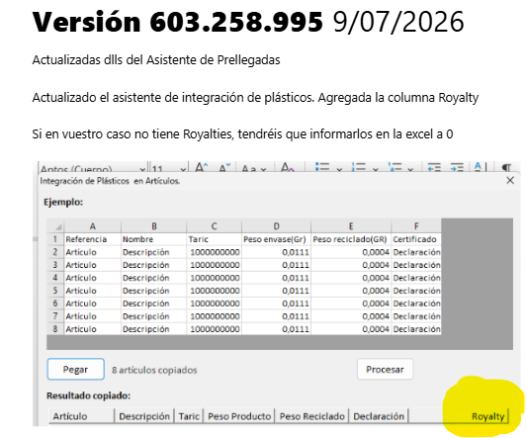This screenshot has height=438, width=527.
Task: Click the numbered list icon
Action: 358,167
